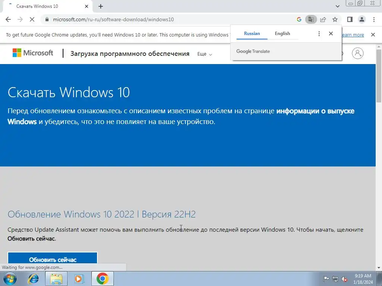This screenshot has width=382, height=286.
Task: Open Загрузка программного обеспечения link
Action: (130, 54)
